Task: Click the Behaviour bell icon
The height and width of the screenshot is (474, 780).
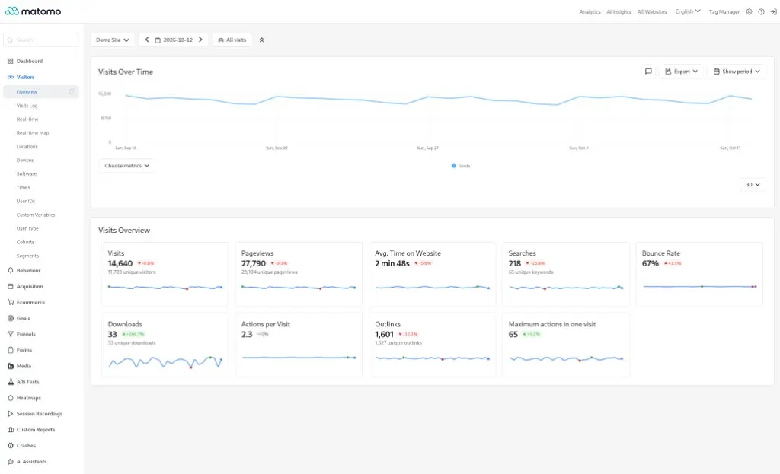Action: point(11,270)
